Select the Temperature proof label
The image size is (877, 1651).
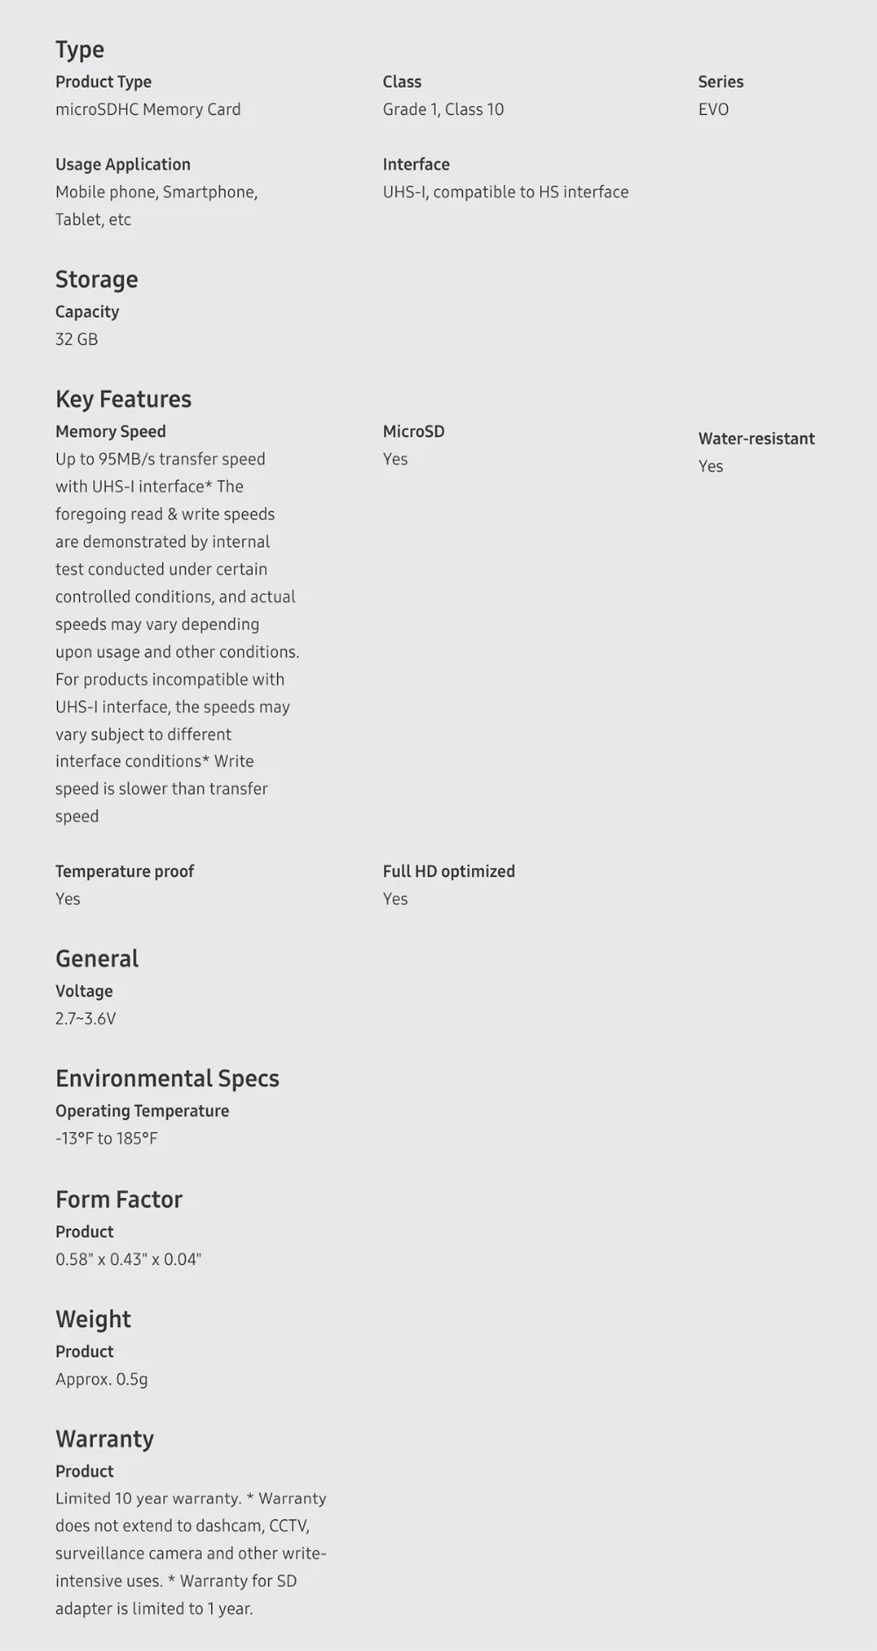(125, 871)
